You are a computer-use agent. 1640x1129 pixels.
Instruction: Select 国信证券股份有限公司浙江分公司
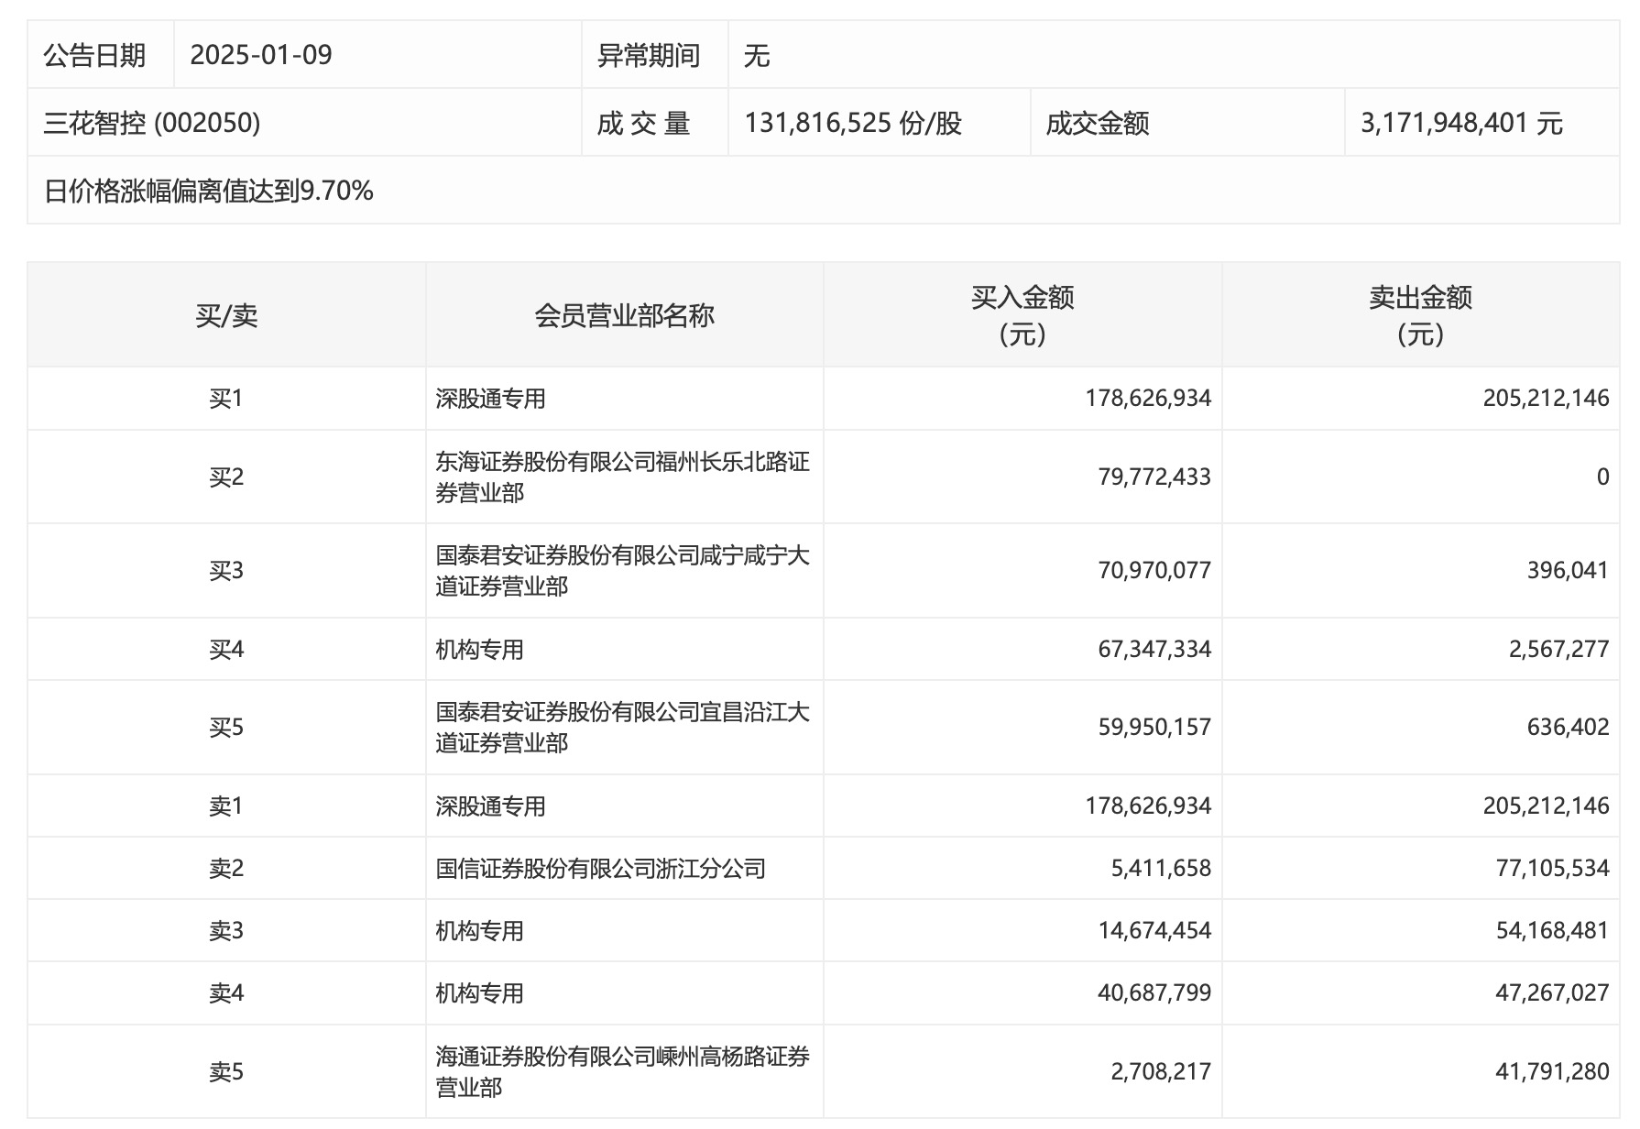point(600,869)
